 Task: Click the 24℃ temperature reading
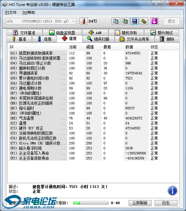tap(93, 21)
